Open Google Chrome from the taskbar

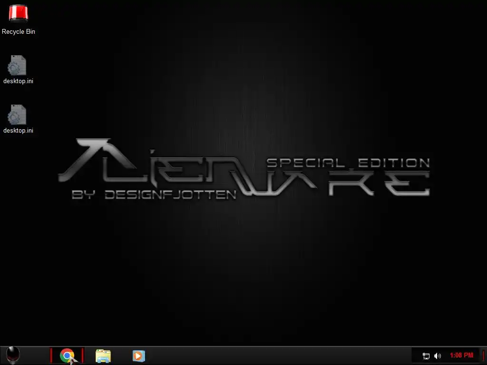click(x=67, y=355)
